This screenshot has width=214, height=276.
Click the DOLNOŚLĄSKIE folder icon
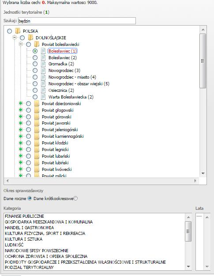click(30, 38)
